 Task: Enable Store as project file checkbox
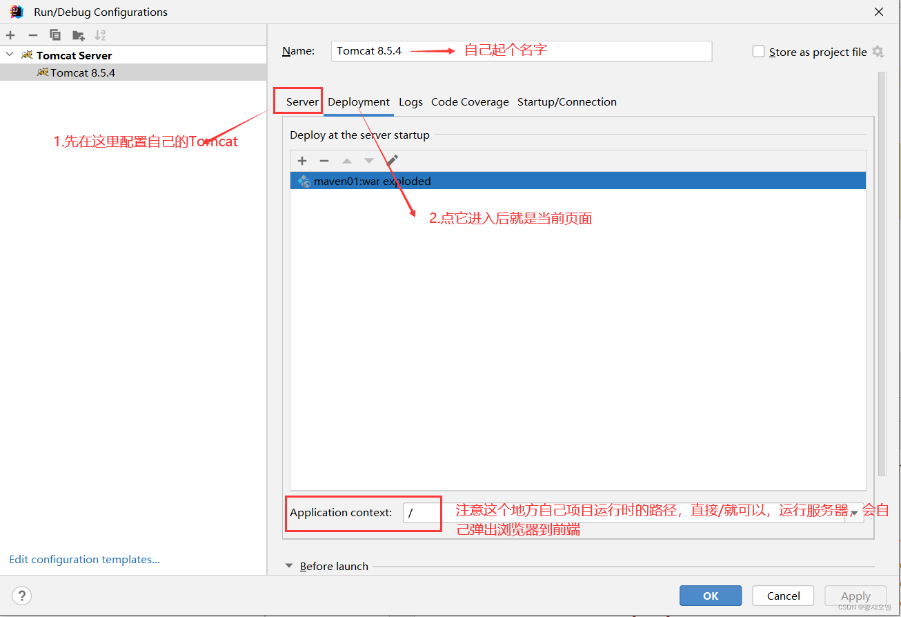pos(758,52)
